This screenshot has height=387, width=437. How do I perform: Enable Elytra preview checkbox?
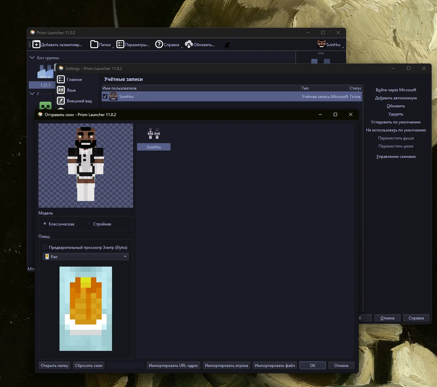pyautogui.click(x=45, y=247)
